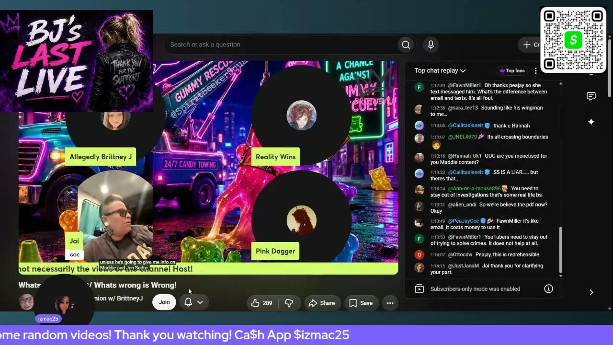Activate voice search microphone icon

431,45
